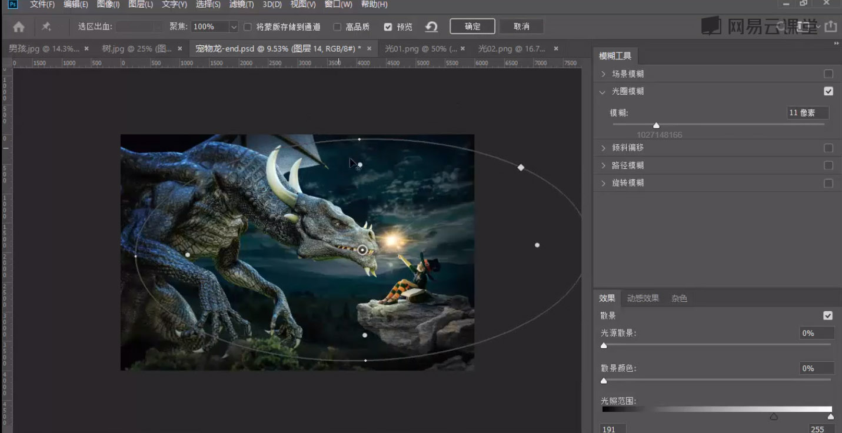Image resolution: width=842 pixels, height=433 pixels.
Task: Click the iris blur center pin ring
Action: (x=362, y=250)
